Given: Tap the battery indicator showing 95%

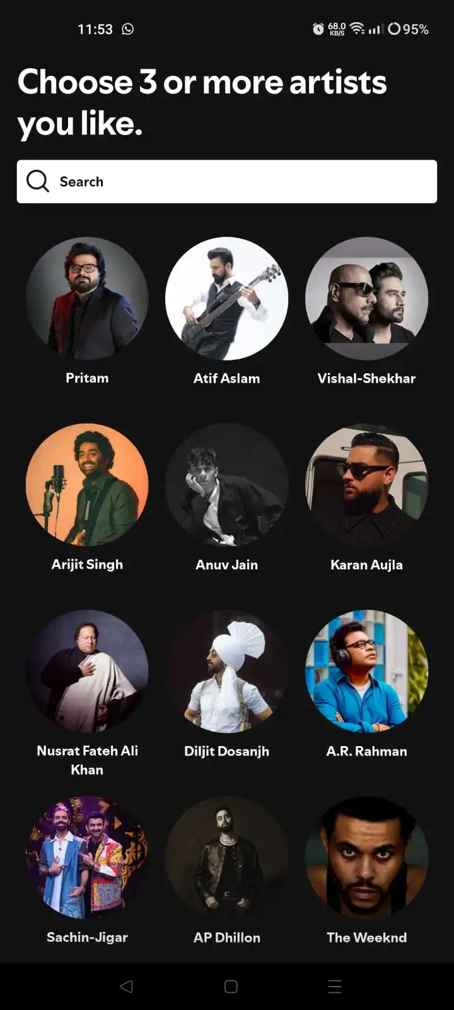Looking at the screenshot, I should (408, 29).
